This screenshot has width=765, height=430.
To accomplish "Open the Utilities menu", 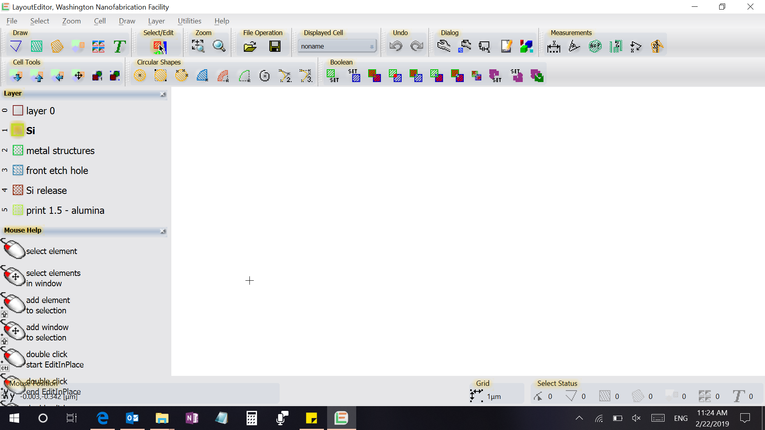I will tap(189, 21).
